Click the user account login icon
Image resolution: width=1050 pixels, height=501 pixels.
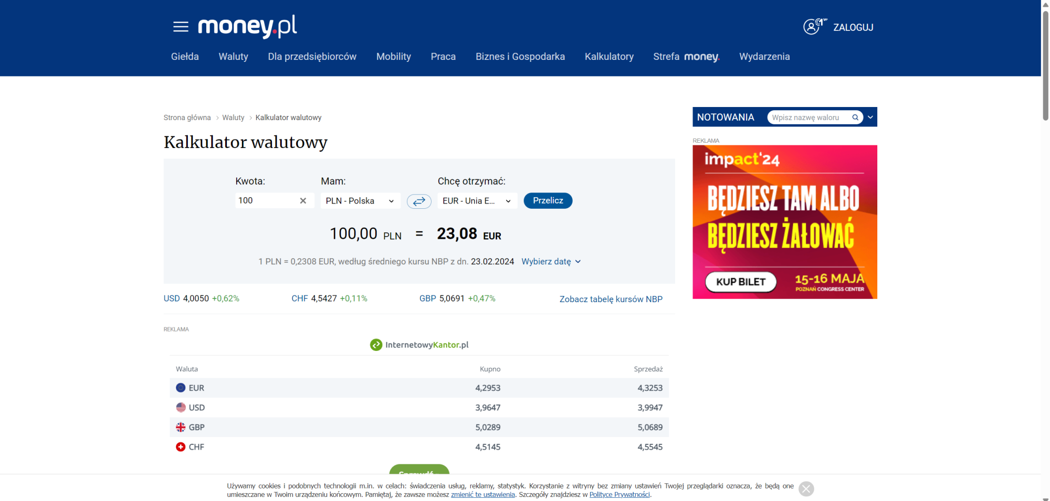pyautogui.click(x=812, y=27)
